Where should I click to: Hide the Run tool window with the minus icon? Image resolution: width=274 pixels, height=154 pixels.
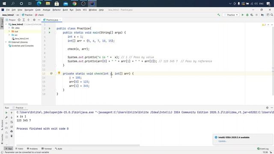[x=272, y=108]
